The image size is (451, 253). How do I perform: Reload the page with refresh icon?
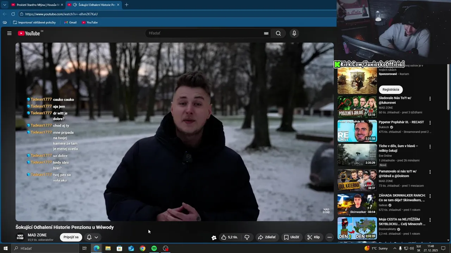coord(13,14)
